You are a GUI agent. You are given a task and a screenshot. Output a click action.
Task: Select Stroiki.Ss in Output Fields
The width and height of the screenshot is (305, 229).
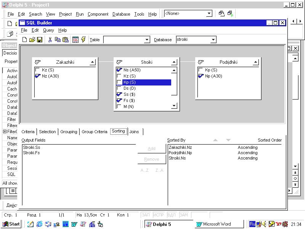[x=32, y=147]
